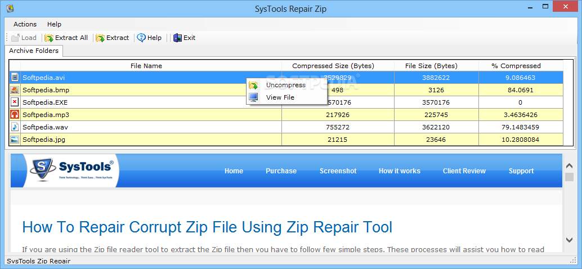Click the How To Repair Corrupt Zip File heading

(207, 227)
